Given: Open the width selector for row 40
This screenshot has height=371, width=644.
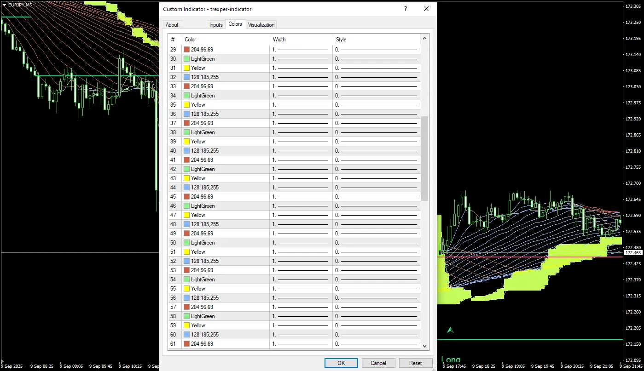Looking at the screenshot, I should (x=301, y=151).
